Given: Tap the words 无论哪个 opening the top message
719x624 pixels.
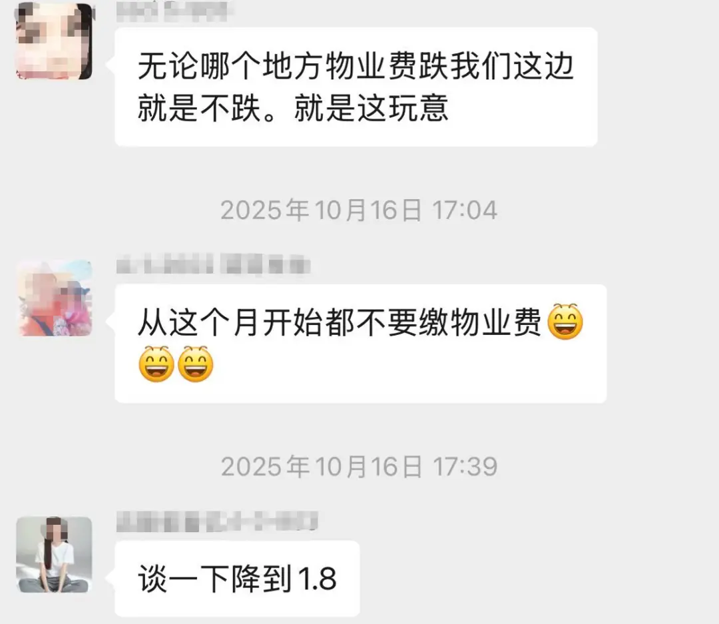Looking at the screenshot, I should [200, 66].
